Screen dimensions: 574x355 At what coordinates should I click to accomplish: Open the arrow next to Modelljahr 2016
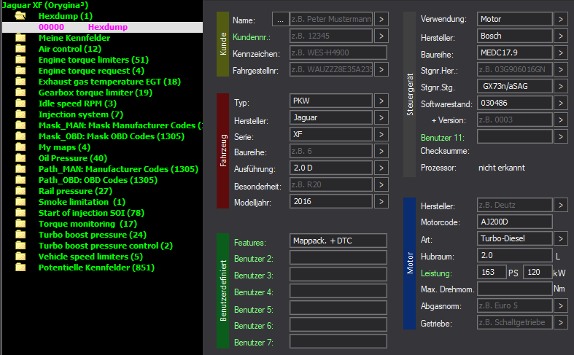(381, 201)
